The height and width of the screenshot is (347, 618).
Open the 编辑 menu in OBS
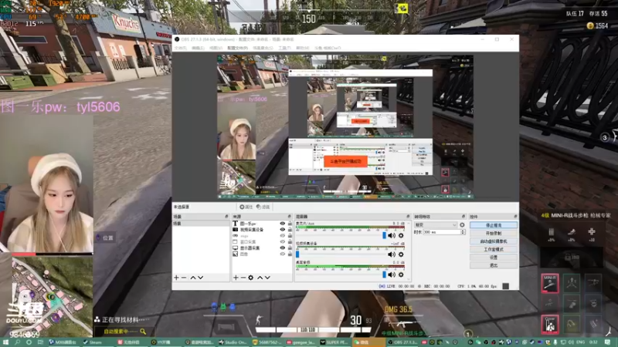[198, 48]
